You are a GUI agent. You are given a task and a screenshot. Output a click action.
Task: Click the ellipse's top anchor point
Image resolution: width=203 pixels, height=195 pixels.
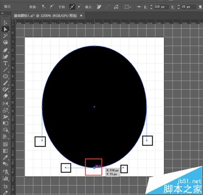(94, 46)
